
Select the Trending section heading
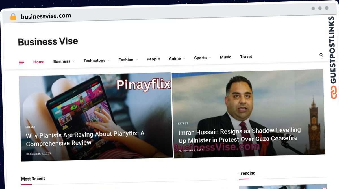click(247, 173)
